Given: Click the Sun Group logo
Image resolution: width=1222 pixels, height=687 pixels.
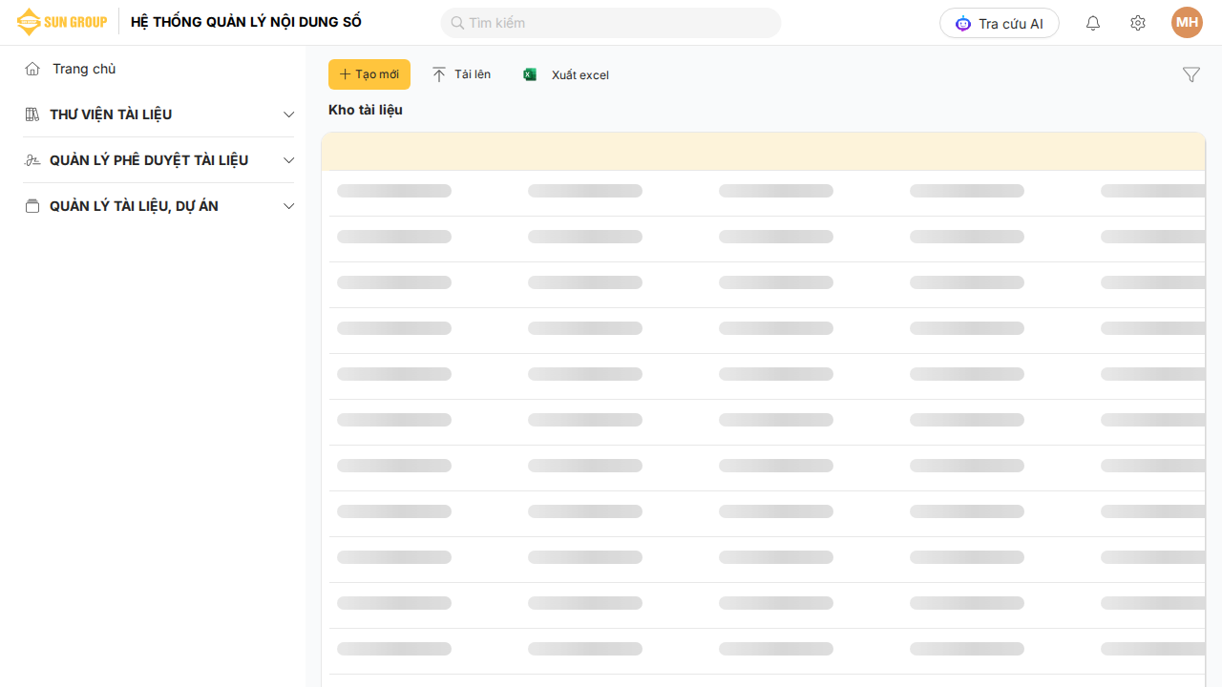Looking at the screenshot, I should point(62,22).
